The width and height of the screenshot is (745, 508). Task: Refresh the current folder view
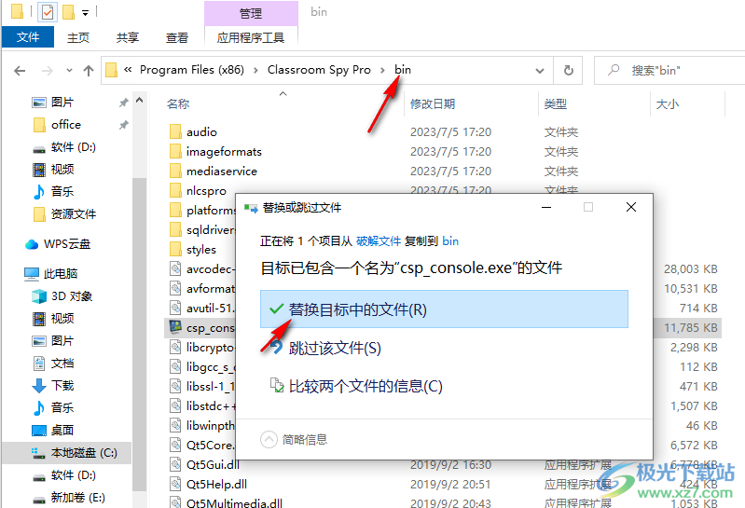click(568, 71)
